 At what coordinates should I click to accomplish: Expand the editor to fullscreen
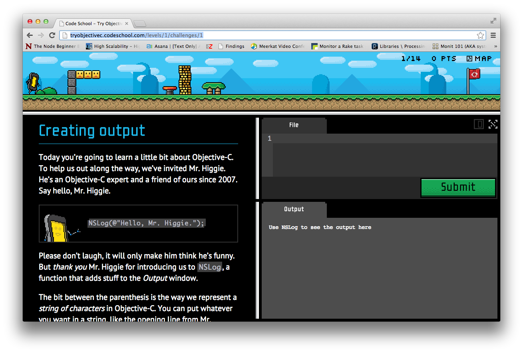[x=493, y=124]
